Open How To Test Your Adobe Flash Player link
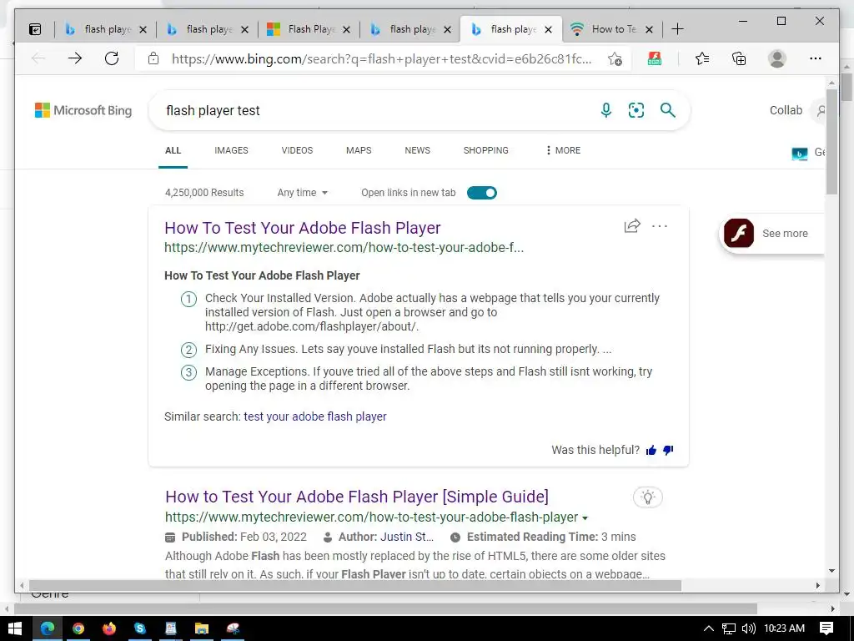The height and width of the screenshot is (641, 854). [x=302, y=228]
